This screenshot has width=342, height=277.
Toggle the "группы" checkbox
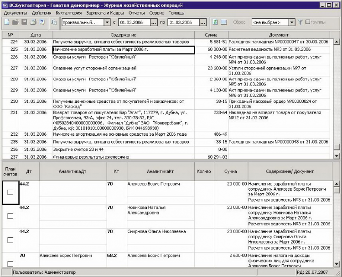[x=308, y=22]
